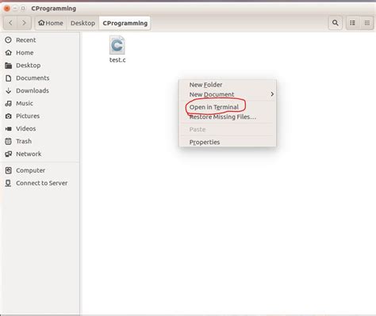This screenshot has width=376, height=316.
Task: Open Properties from context menu
Action: [205, 142]
